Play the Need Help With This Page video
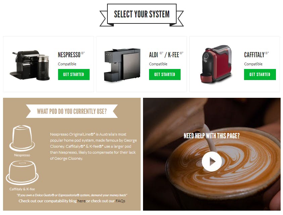 pos(212,161)
